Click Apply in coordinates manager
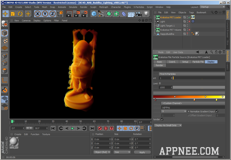This screenshot has width=231, height=160. pyautogui.click(x=142, y=152)
